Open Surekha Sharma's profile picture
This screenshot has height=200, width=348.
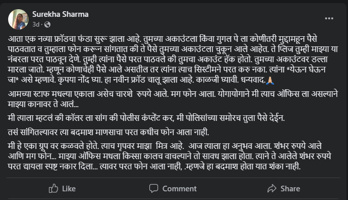tap(18, 19)
